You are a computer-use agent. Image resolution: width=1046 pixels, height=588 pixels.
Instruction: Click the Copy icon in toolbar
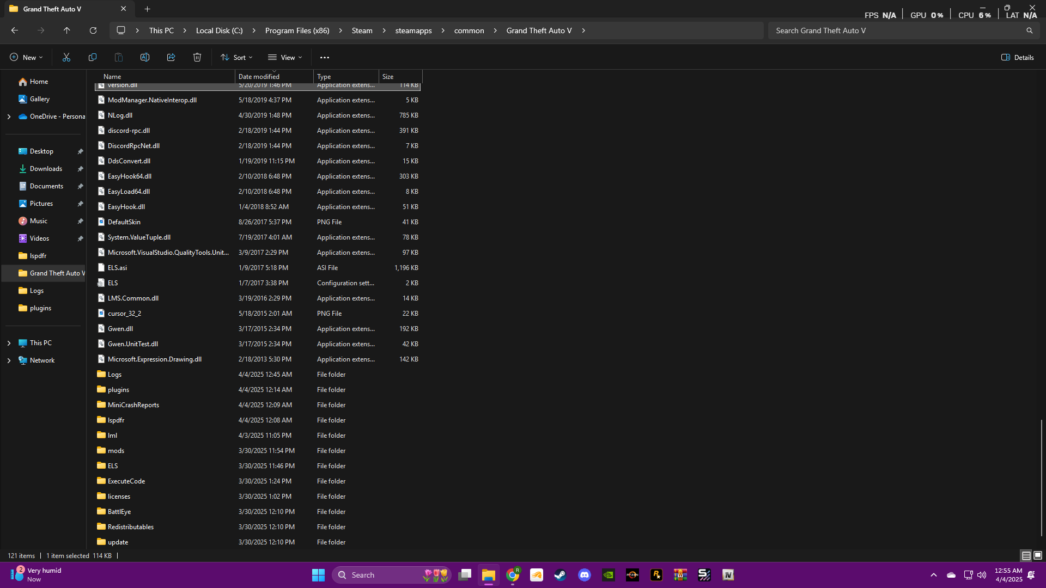(x=93, y=57)
